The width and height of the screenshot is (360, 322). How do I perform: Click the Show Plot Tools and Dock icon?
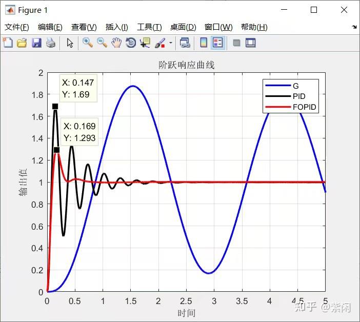[250, 43]
